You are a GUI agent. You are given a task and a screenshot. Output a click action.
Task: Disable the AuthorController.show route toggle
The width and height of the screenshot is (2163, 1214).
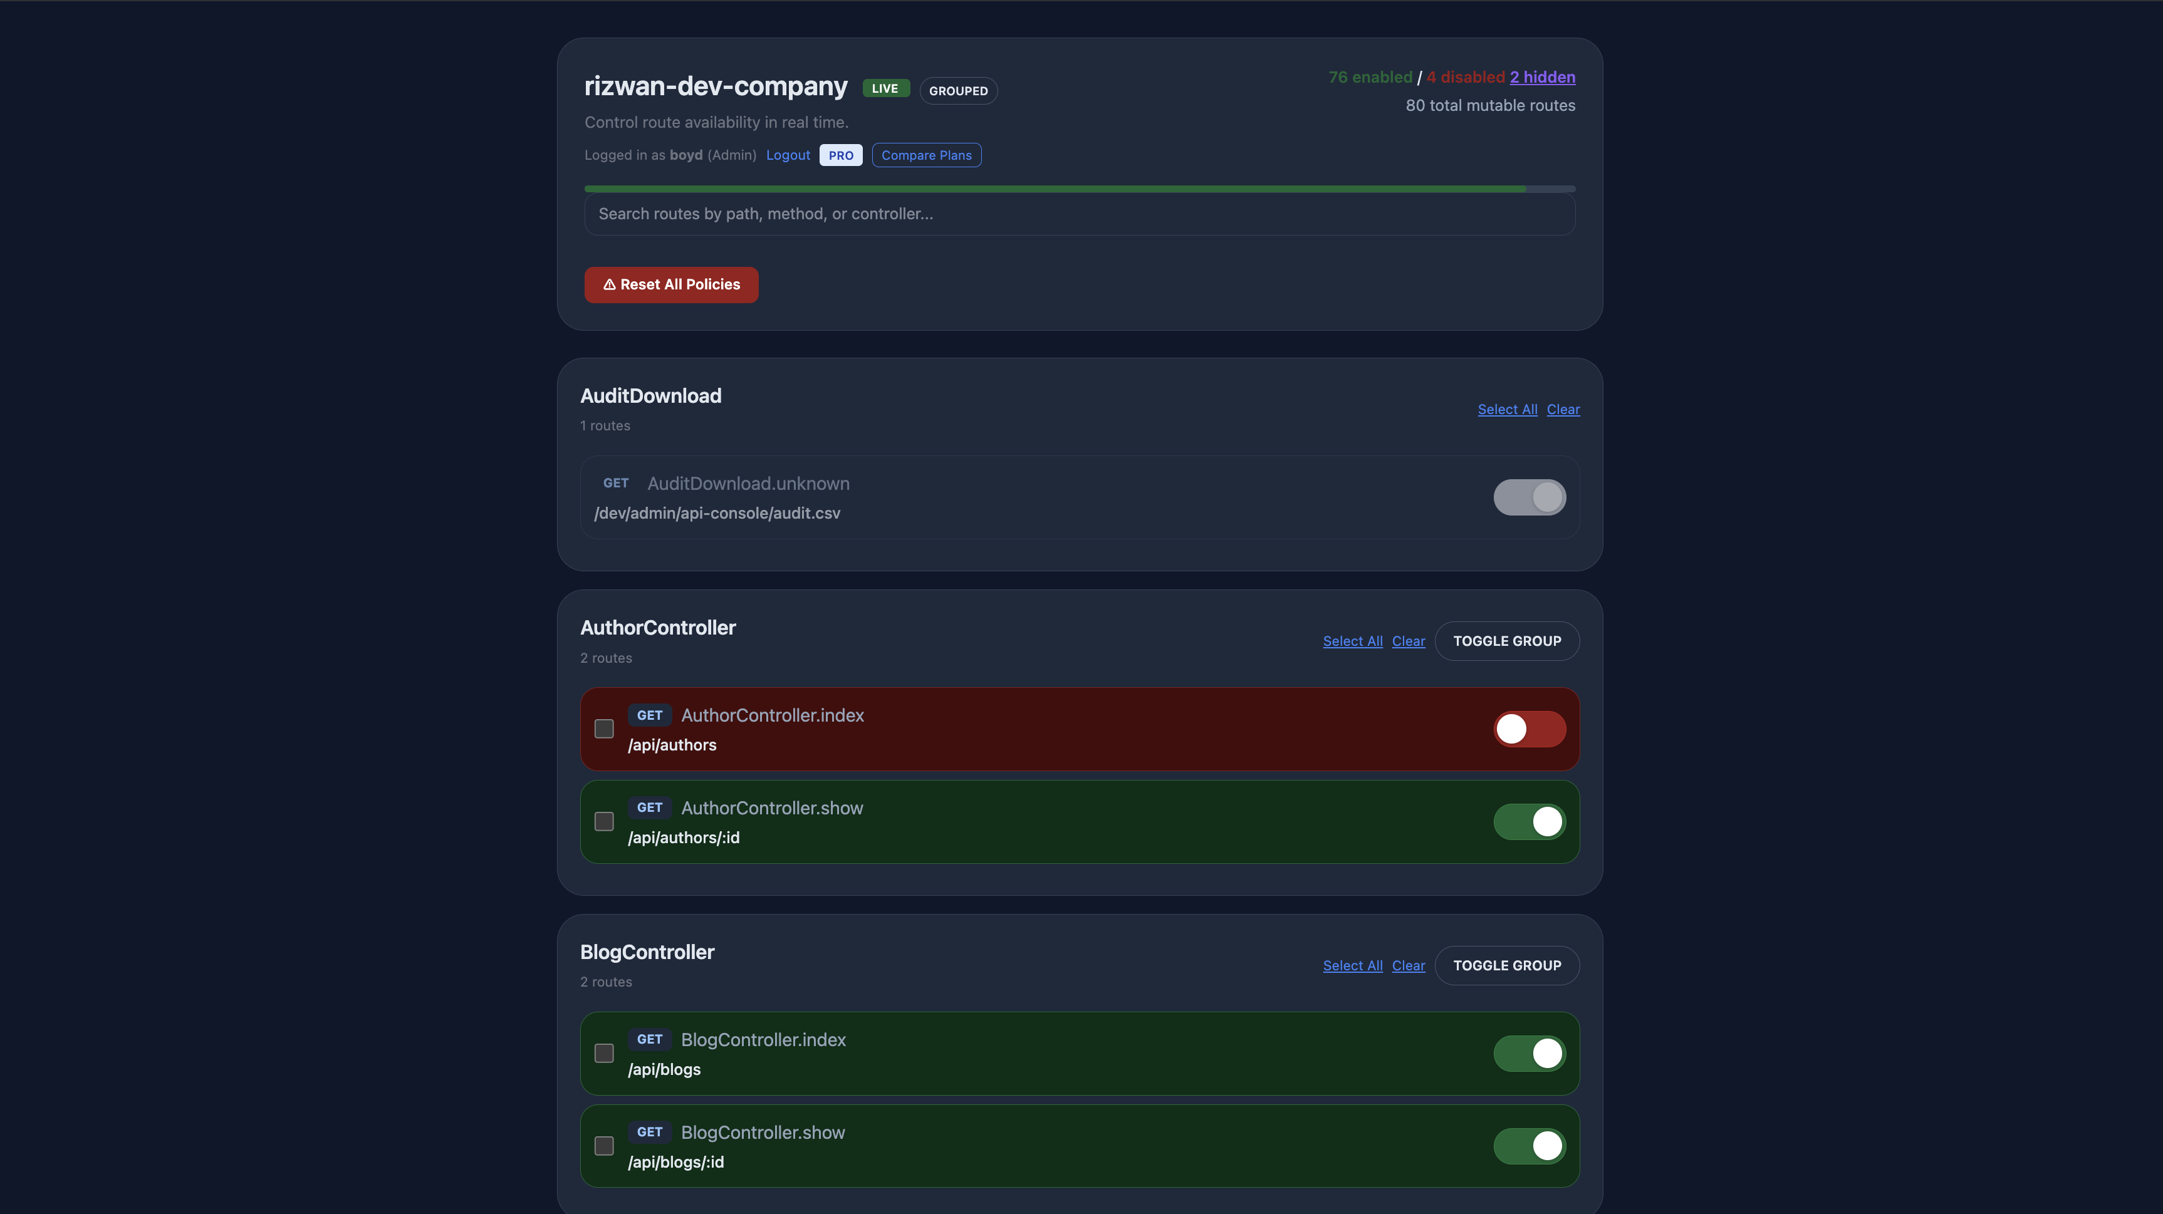click(x=1529, y=821)
